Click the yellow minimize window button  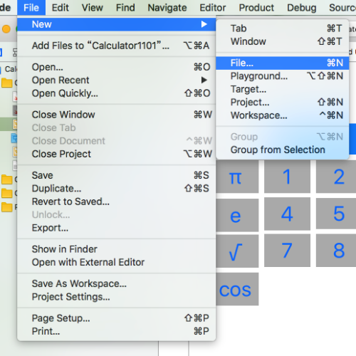click(x=6, y=29)
